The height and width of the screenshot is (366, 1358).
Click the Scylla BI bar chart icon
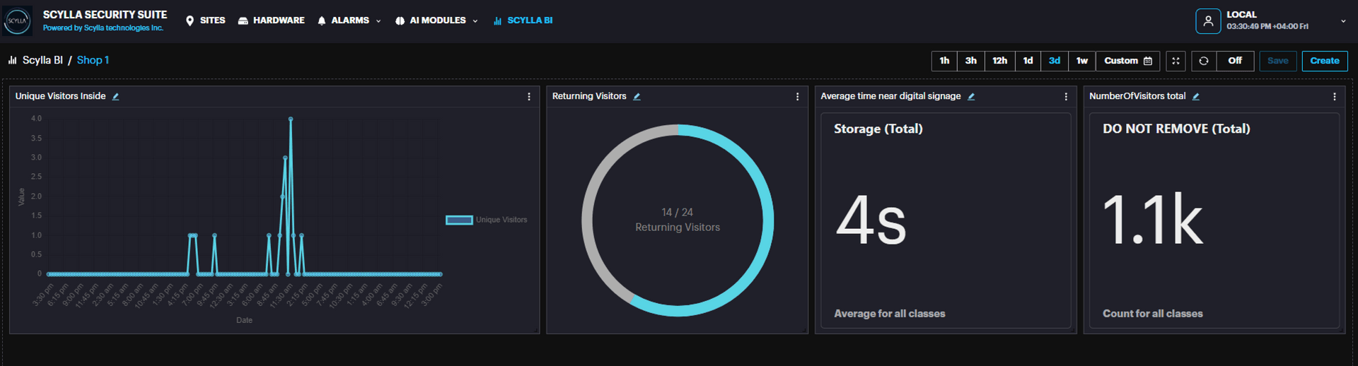pos(498,21)
